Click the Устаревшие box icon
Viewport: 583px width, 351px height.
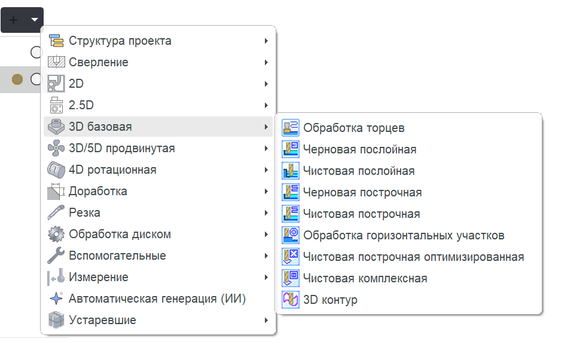tap(56, 320)
